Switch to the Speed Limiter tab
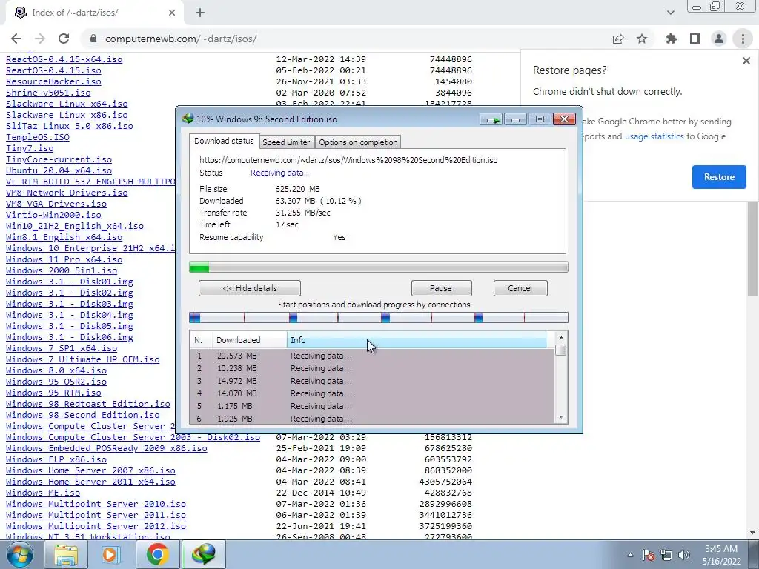Image resolution: width=759 pixels, height=569 pixels. pos(286,142)
